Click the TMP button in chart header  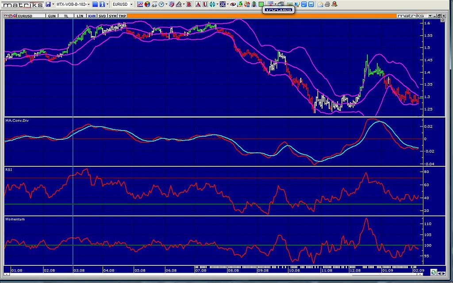coord(122,16)
